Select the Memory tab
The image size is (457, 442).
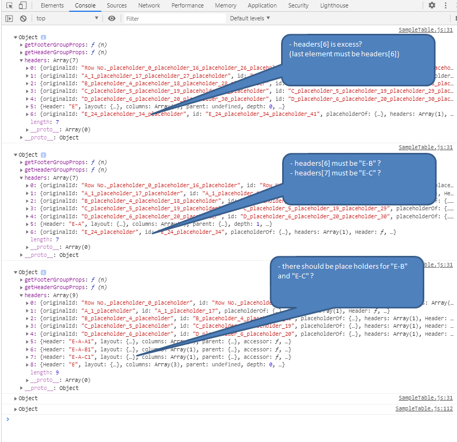pos(226,5)
